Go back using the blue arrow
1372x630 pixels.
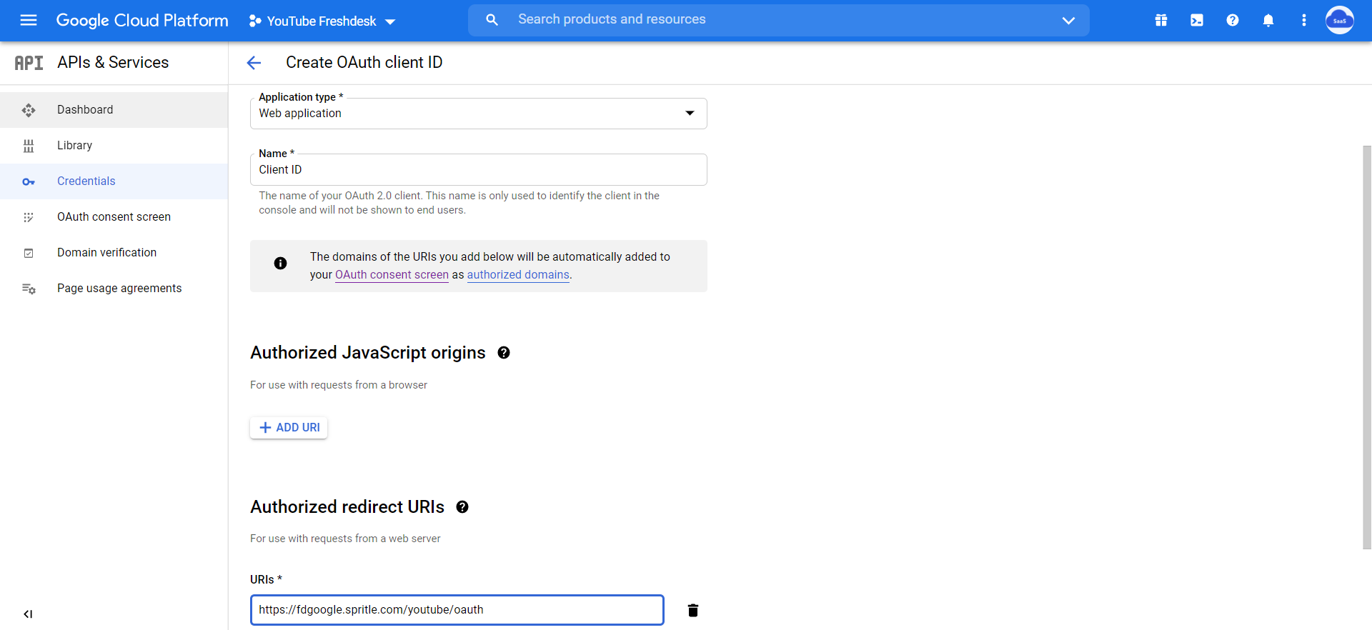coord(254,63)
